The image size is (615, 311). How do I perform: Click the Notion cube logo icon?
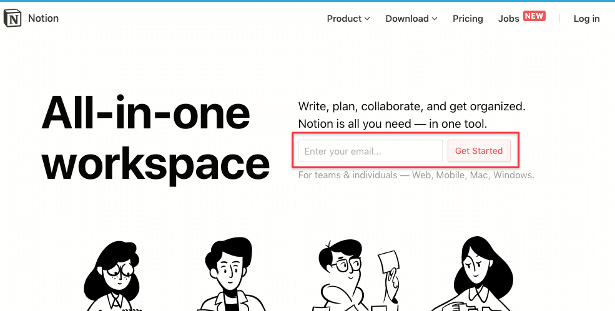(x=12, y=19)
